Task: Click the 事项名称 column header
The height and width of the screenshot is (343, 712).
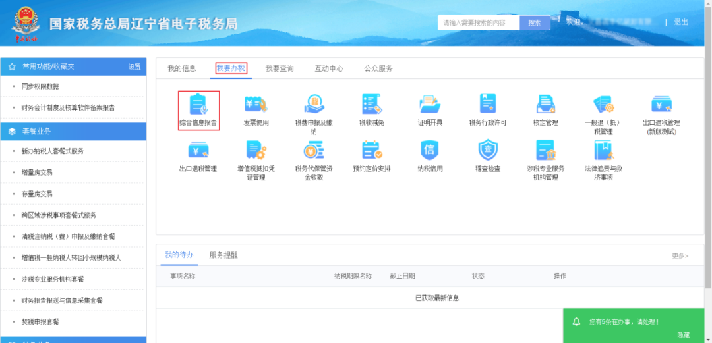Action: click(x=183, y=276)
